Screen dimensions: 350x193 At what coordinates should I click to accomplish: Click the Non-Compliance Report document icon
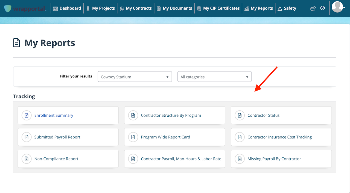27,159
